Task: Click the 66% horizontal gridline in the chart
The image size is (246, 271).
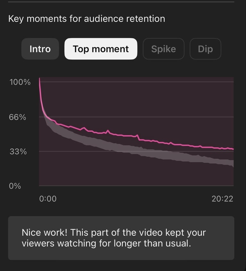Action: [x=136, y=117]
